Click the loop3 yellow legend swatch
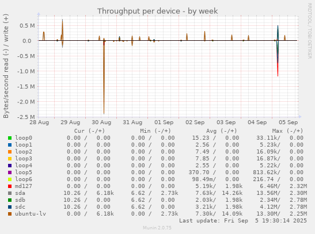 tap(10, 159)
